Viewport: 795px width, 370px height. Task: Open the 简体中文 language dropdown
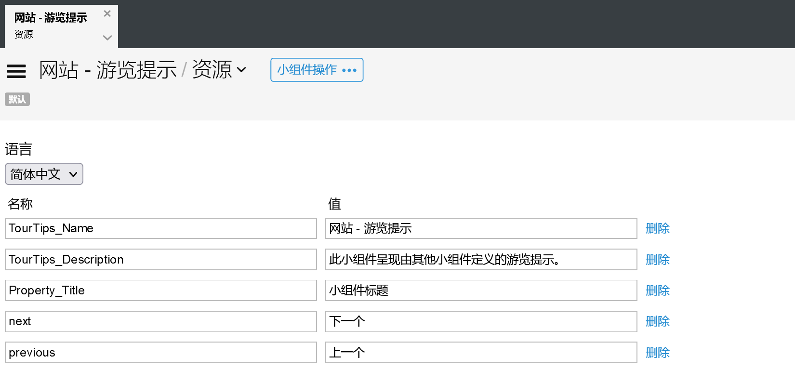(x=44, y=174)
